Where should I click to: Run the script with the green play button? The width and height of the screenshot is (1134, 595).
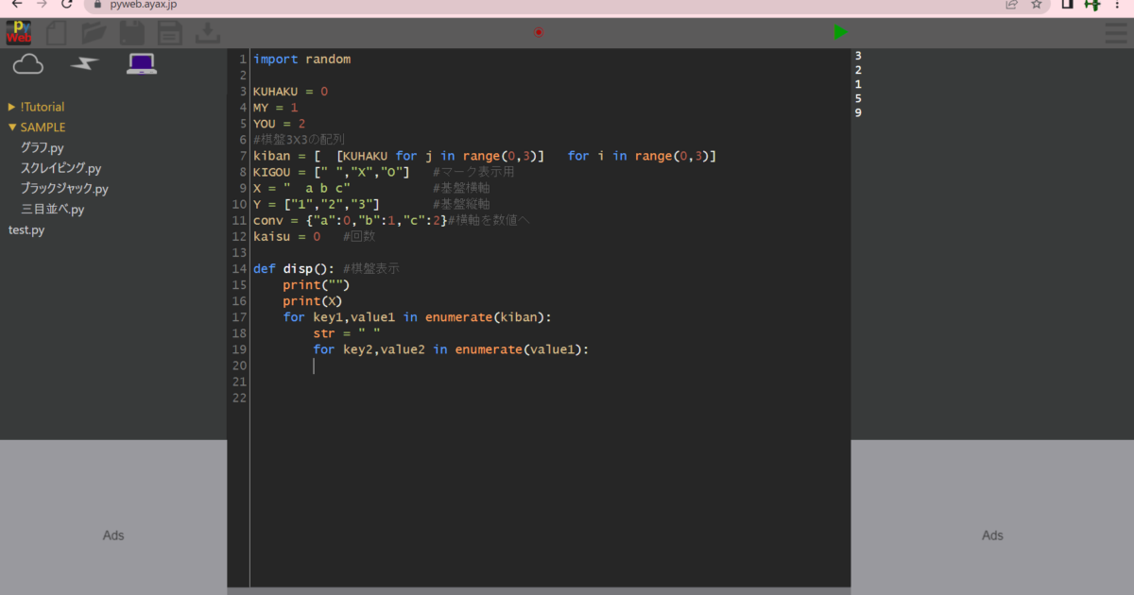point(840,31)
